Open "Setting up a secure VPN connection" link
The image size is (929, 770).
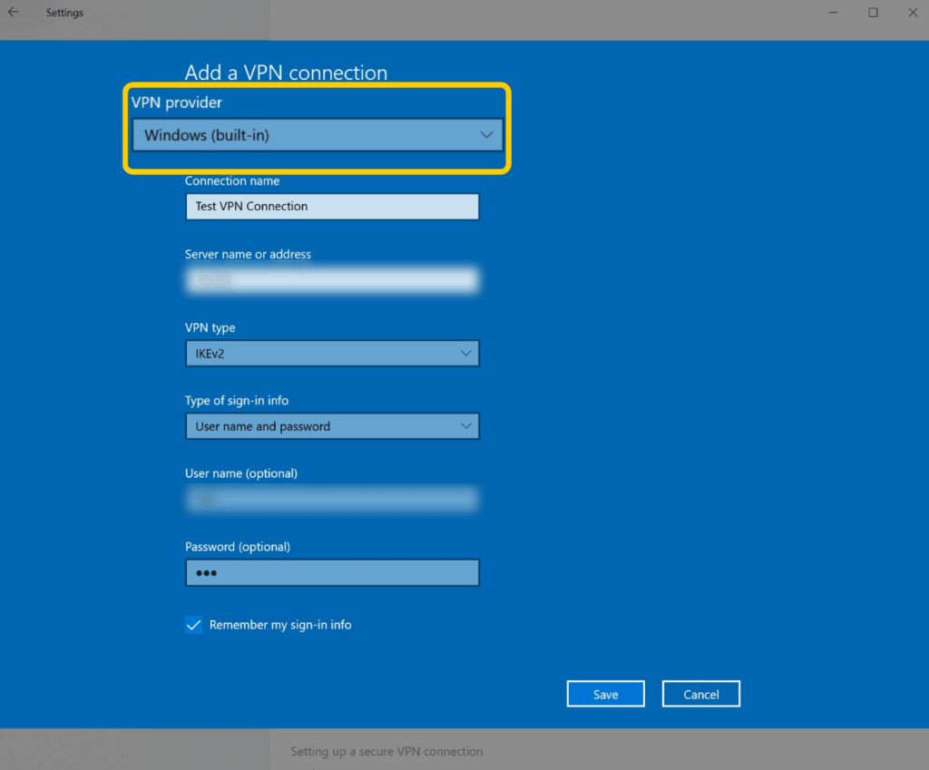point(386,752)
